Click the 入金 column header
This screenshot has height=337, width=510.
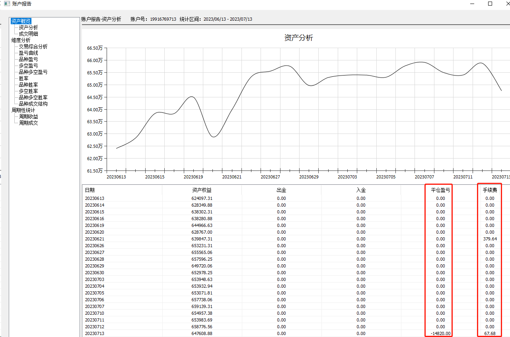(x=361, y=190)
